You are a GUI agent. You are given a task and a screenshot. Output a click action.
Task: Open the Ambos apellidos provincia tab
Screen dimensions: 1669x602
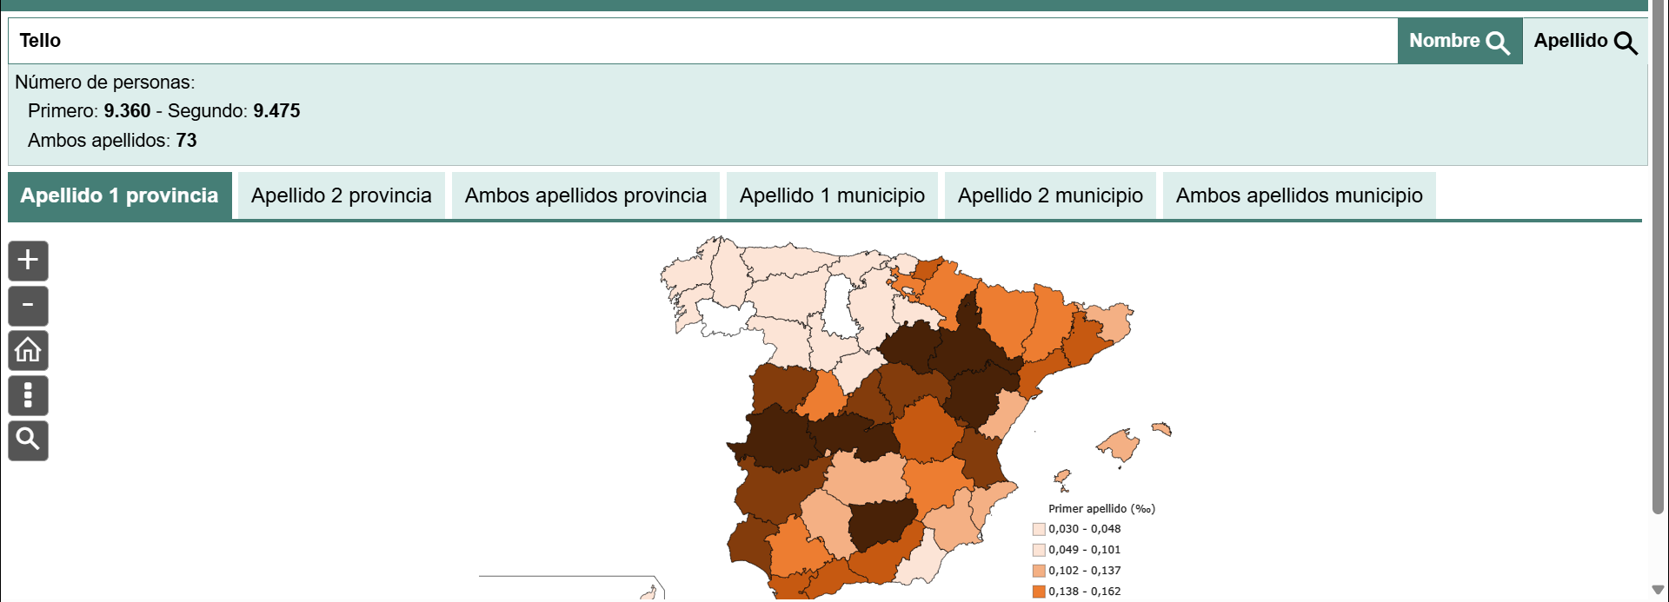pyautogui.click(x=585, y=195)
